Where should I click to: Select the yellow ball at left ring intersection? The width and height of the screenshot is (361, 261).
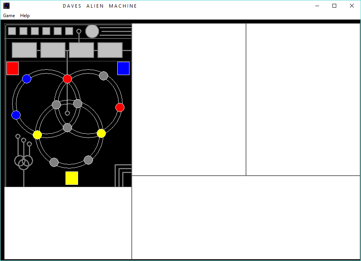[37, 135]
